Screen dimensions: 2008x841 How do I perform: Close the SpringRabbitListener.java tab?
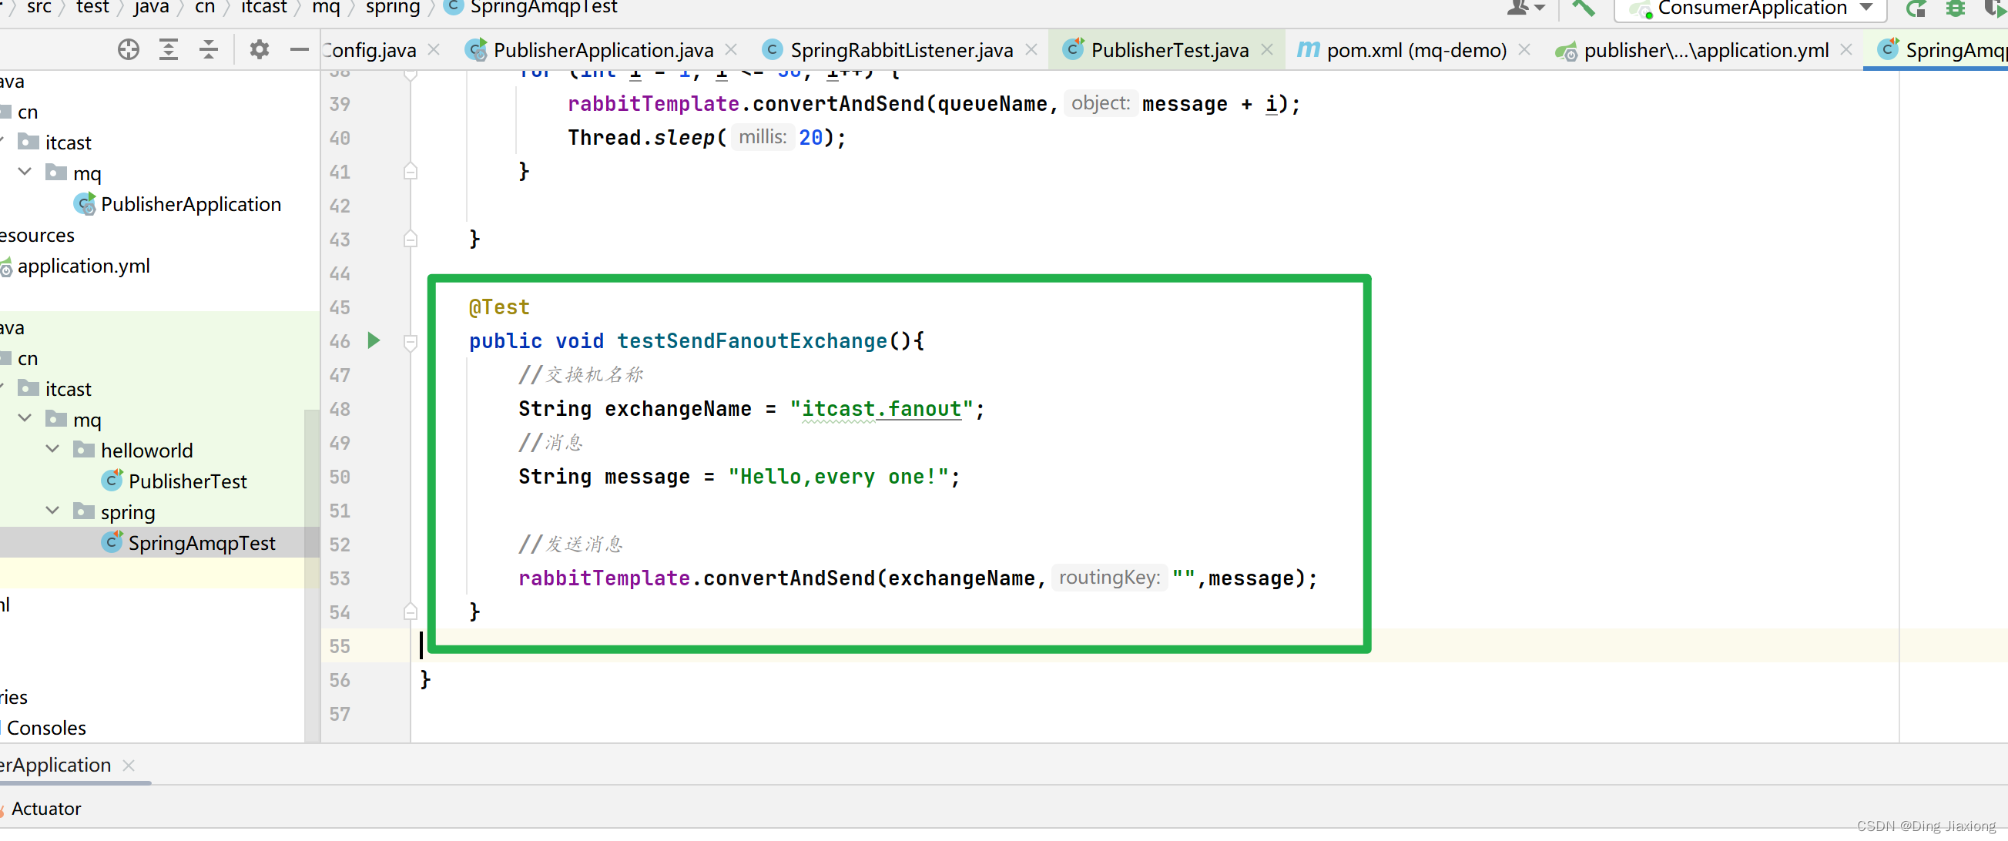pyautogui.click(x=1031, y=50)
